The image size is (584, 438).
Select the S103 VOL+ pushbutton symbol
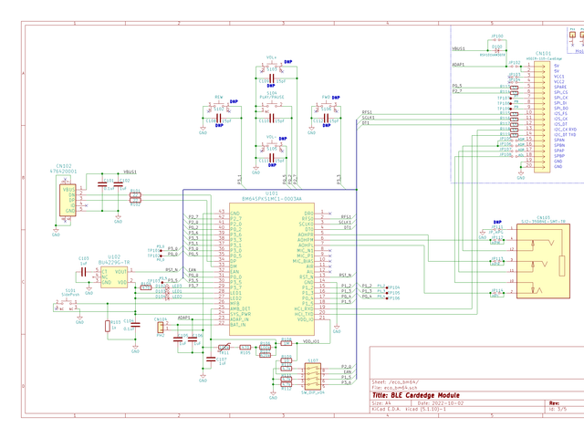coord(272,68)
